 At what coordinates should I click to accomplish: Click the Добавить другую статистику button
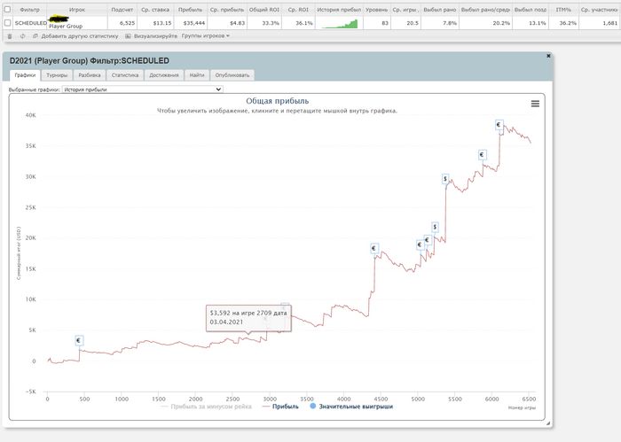[x=80, y=36]
